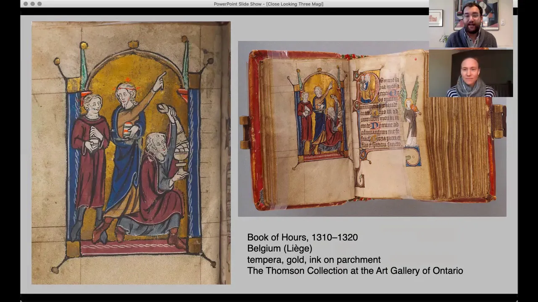The image size is (538, 302).
Task: Click the PowerPoint Slide Show window title
Action: click(x=269, y=4)
